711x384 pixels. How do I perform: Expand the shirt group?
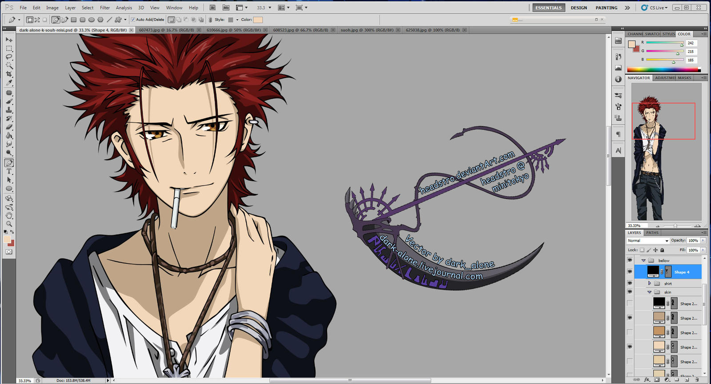tap(649, 283)
